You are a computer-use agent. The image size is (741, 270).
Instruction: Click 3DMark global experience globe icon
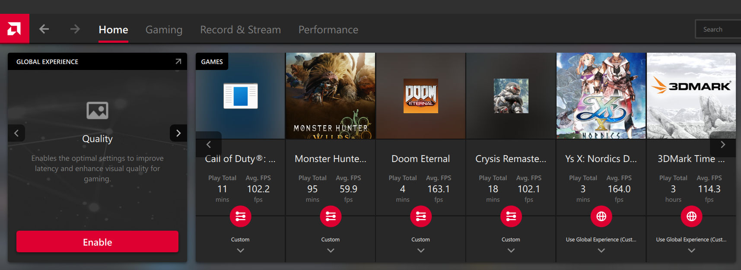[x=692, y=216]
